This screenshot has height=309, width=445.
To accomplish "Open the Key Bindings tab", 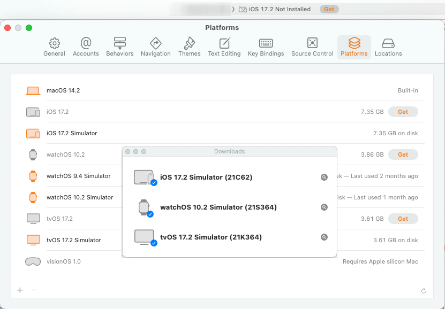I will click(266, 47).
